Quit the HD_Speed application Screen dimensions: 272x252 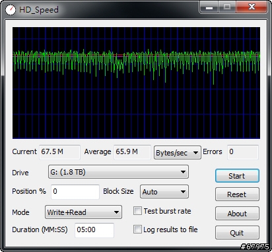(237, 233)
